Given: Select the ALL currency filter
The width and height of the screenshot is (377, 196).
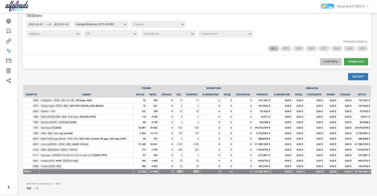Looking at the screenshot, I should 273,49.
